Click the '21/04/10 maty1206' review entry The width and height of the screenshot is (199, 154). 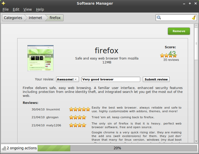46,125
